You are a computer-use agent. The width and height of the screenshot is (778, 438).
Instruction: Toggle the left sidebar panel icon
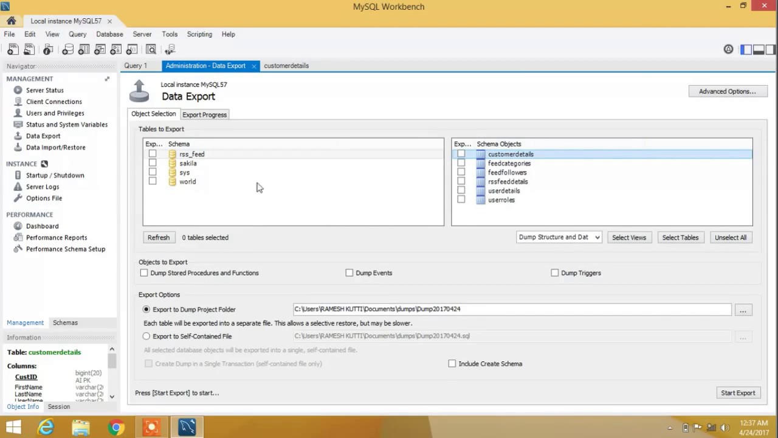click(746, 49)
